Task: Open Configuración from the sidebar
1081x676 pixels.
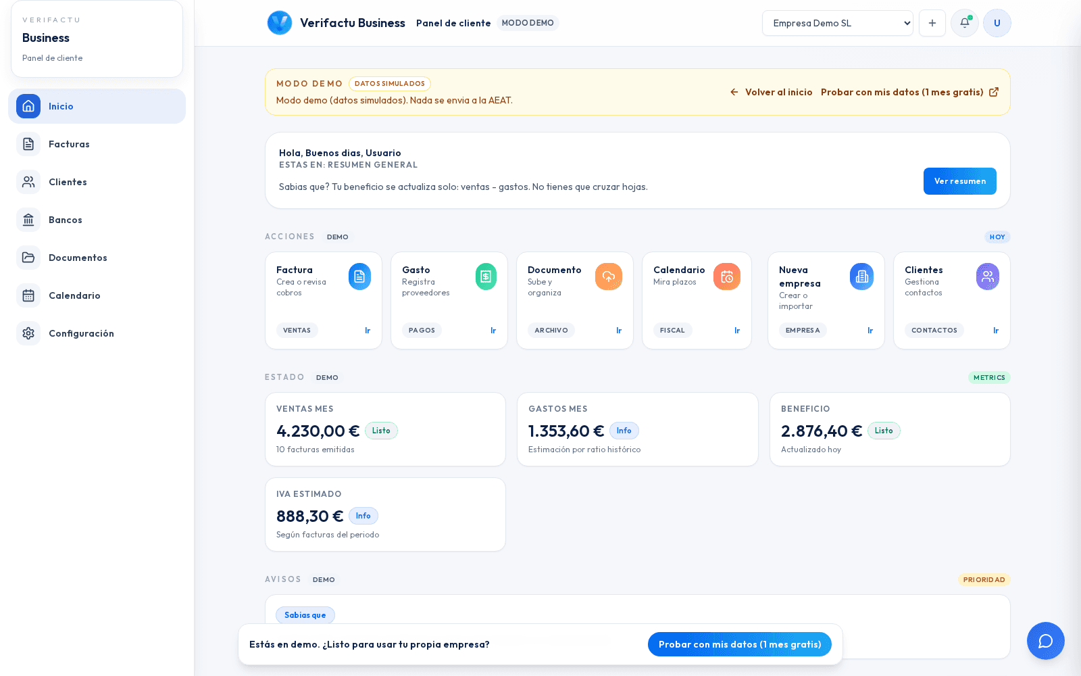Action: coord(81,333)
